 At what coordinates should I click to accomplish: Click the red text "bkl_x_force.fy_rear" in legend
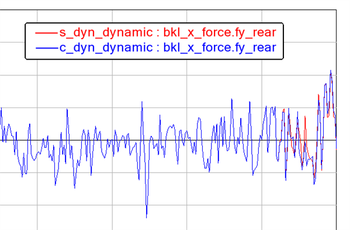click(220, 32)
